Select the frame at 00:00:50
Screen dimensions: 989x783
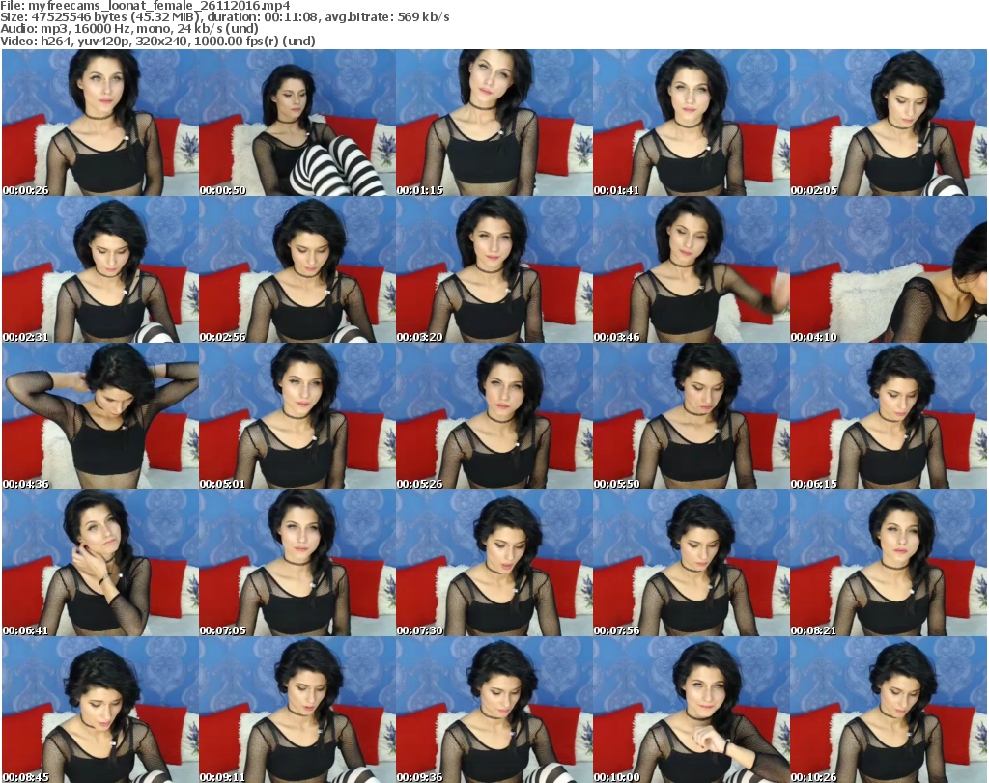point(297,123)
